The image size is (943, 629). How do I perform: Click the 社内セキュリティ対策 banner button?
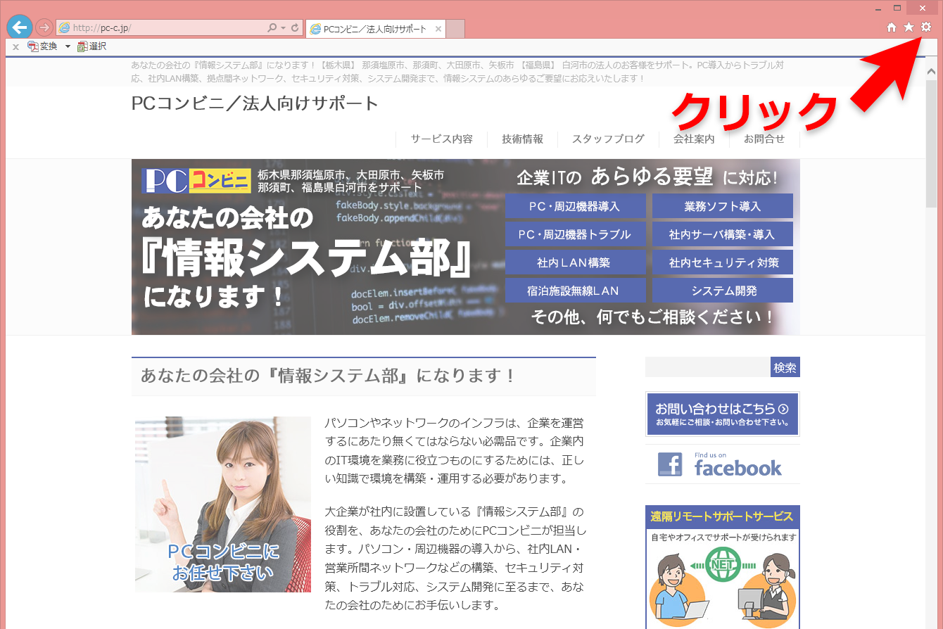pos(723,262)
